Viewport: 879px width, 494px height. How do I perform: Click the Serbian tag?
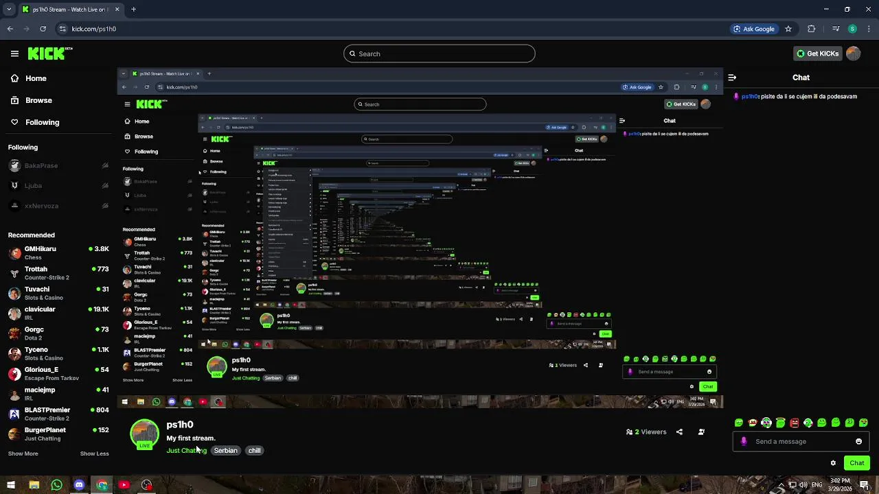pyautogui.click(x=225, y=451)
